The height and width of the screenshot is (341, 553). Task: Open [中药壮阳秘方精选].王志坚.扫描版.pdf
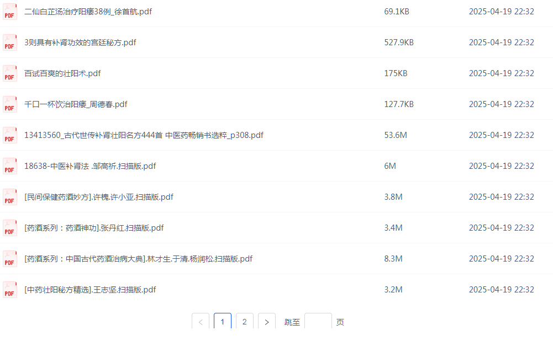click(90, 290)
